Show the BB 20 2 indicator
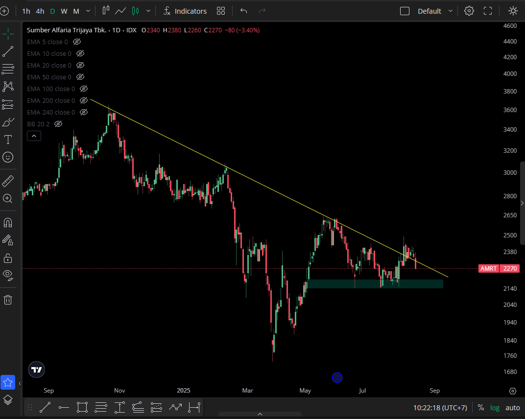This screenshot has width=525, height=419. pos(58,124)
